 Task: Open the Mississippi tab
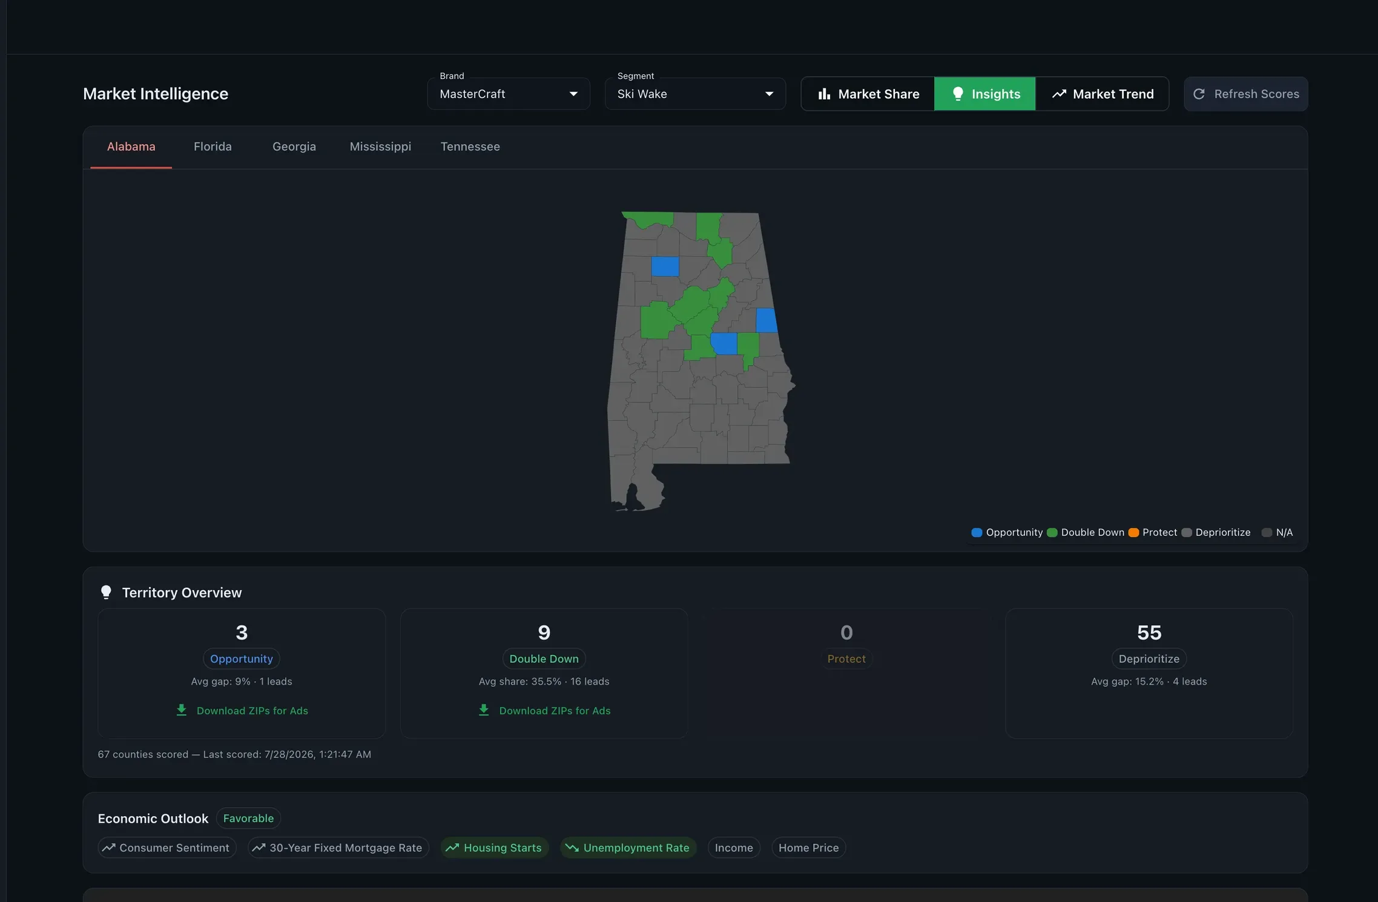[380, 147]
